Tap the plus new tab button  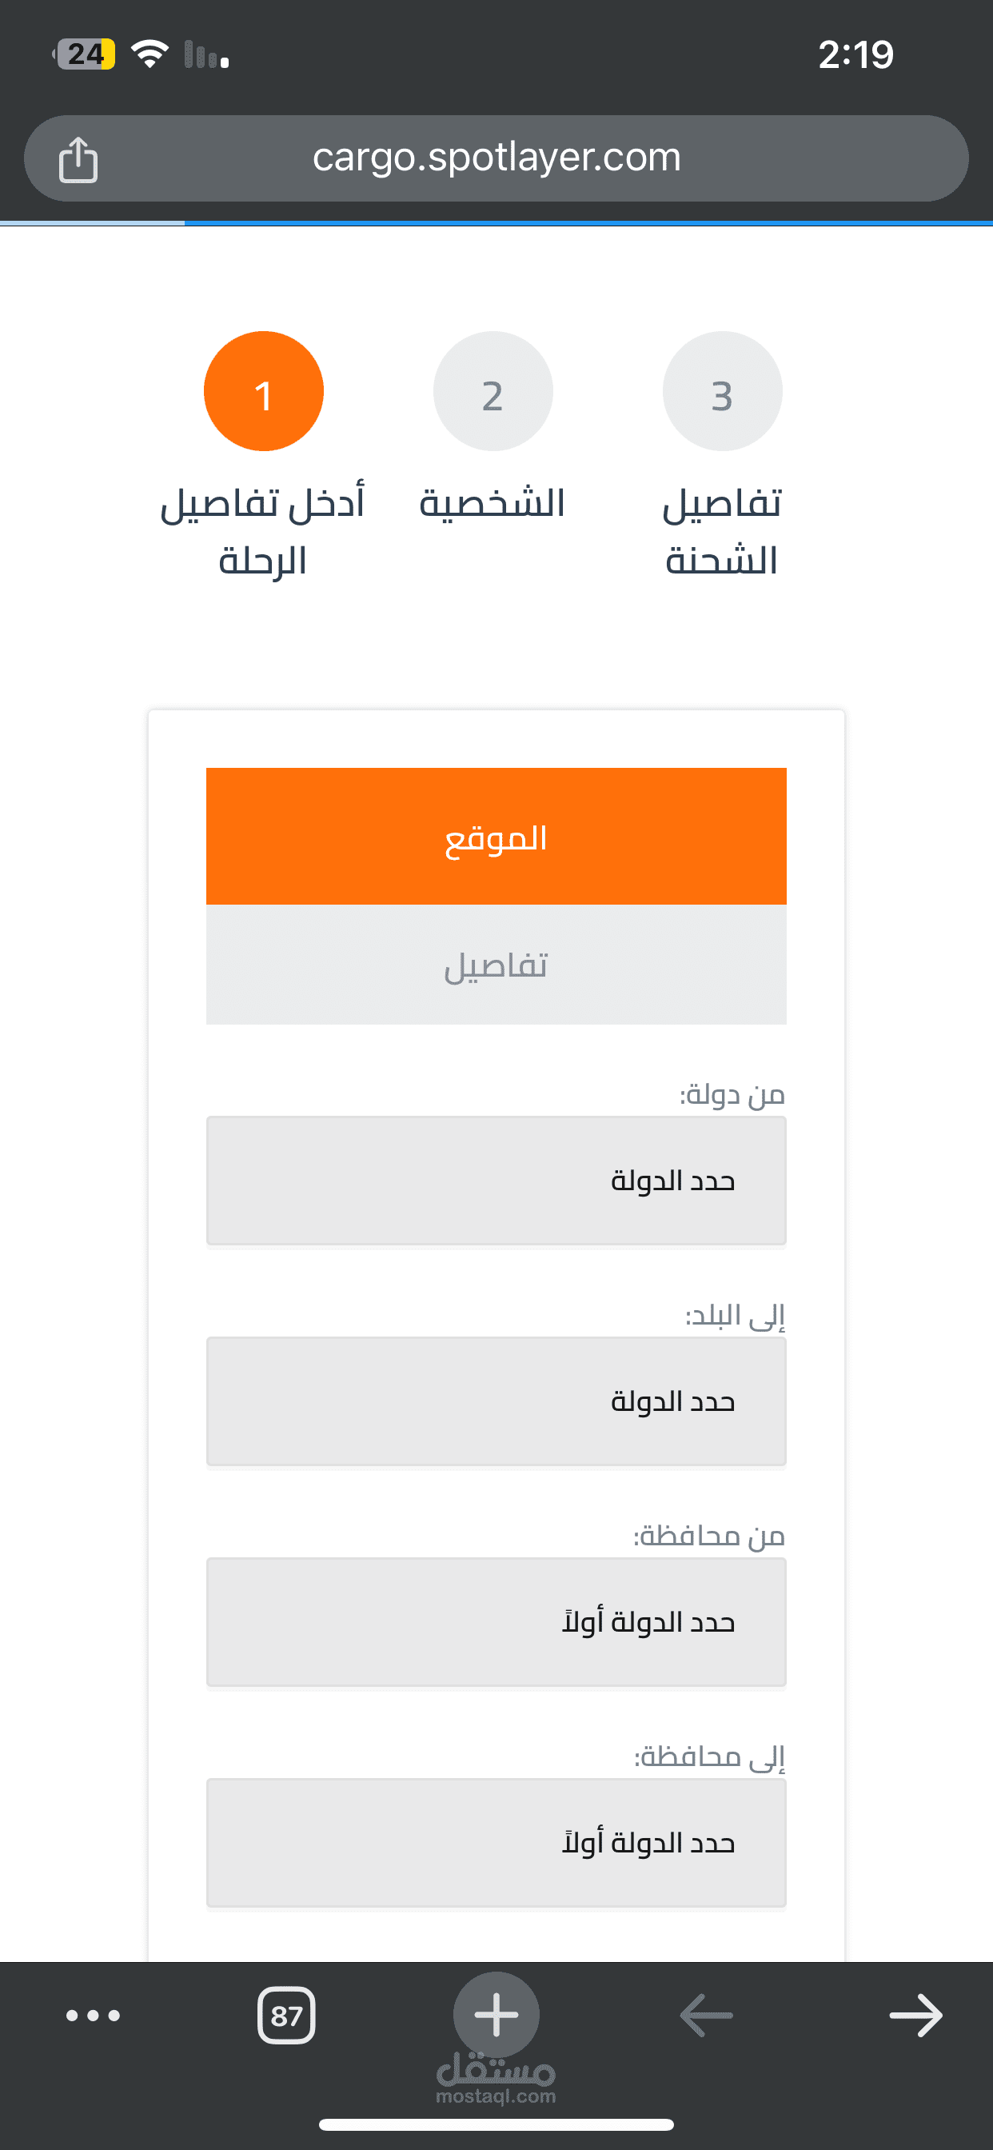tap(496, 2014)
